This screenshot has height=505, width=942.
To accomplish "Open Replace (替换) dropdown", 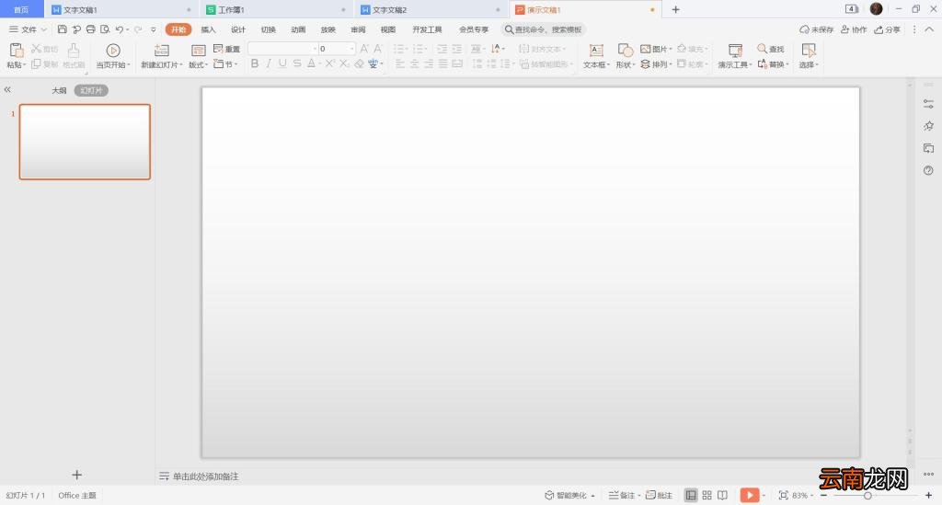I will [773, 63].
